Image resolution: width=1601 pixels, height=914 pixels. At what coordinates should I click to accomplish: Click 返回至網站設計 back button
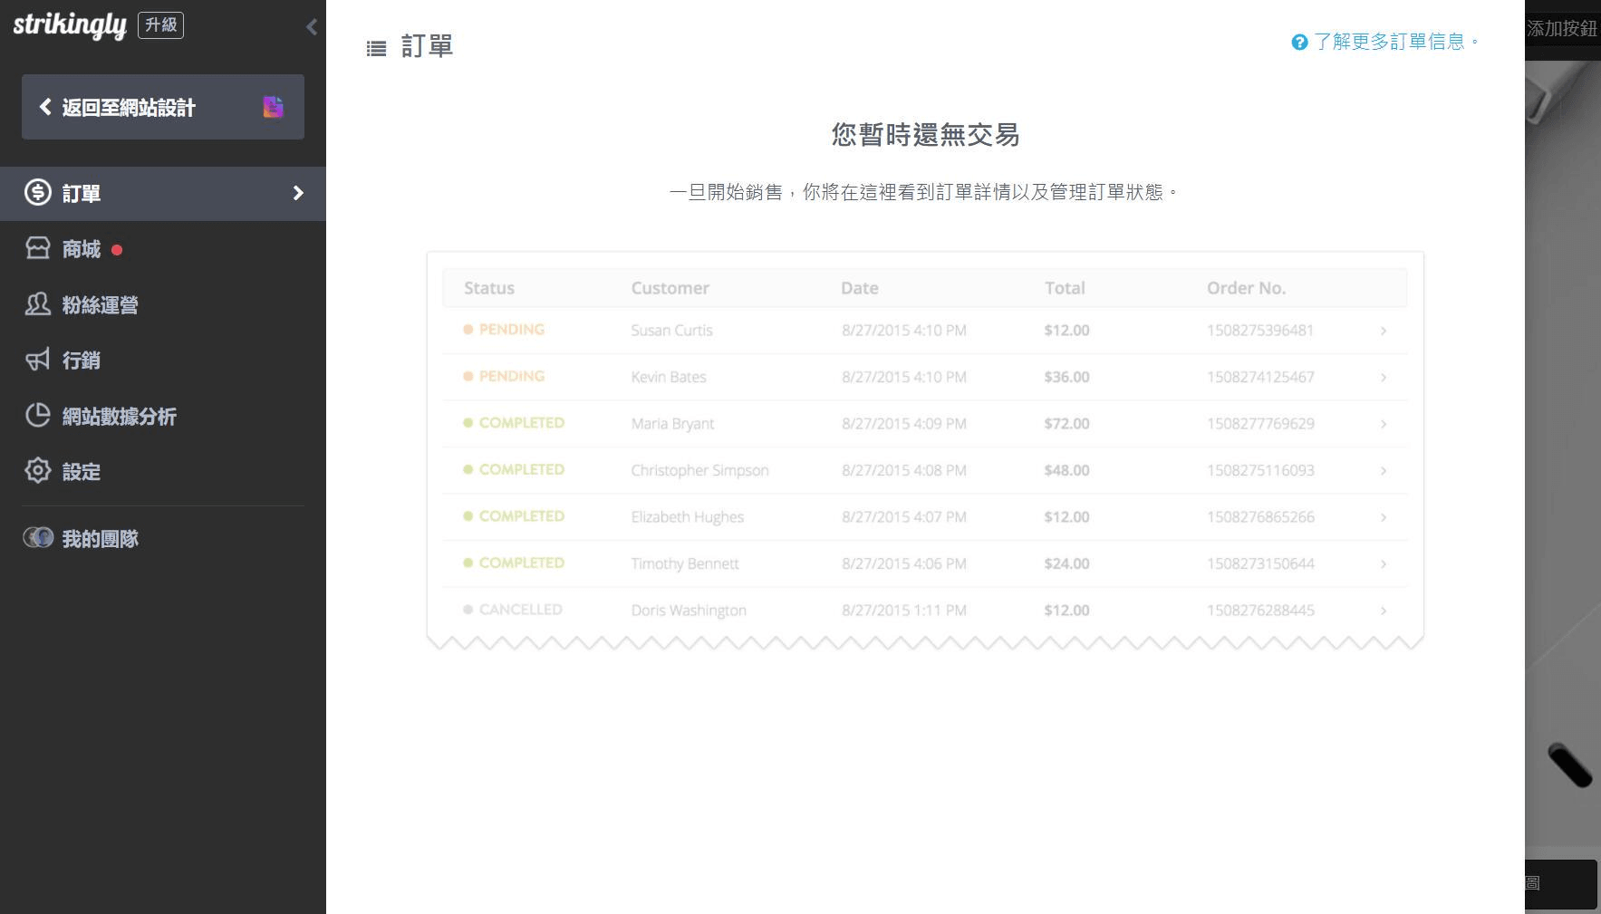128,107
